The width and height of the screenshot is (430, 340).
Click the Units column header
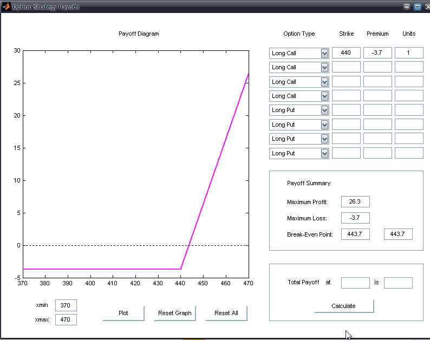[409, 34]
